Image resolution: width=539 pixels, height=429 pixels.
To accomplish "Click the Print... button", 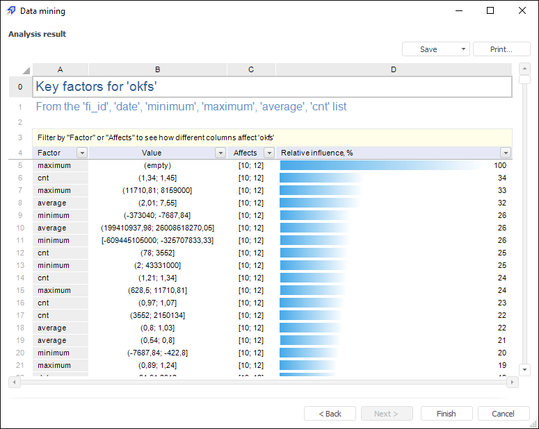I will [x=501, y=49].
